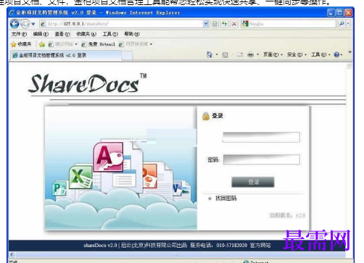Screen dimensions: 364x263
Task: Click the read mail icon
Action: point(240,55)
